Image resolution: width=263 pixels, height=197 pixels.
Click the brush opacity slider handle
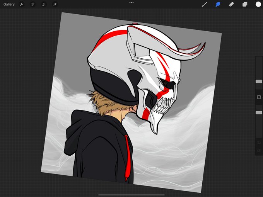pyautogui.click(x=259, y=112)
